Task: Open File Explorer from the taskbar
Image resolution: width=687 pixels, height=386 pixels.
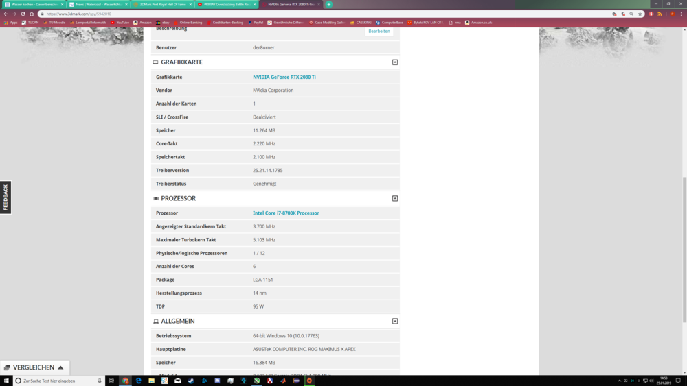Action: (x=152, y=381)
